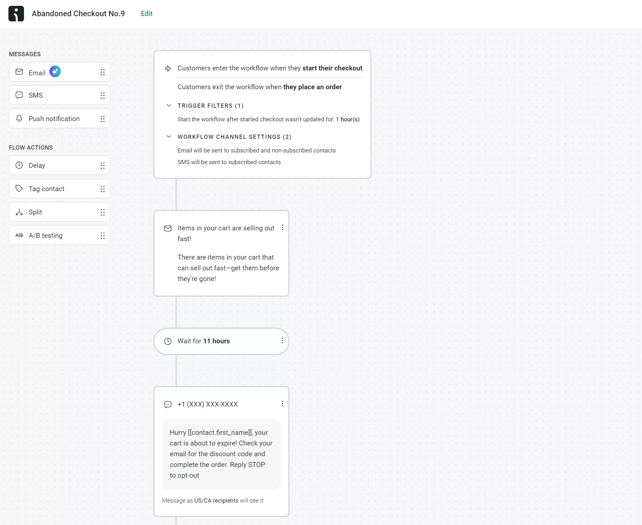This screenshot has width=642, height=525.
Task: Click drag handle on A/B testing block
Action: click(102, 236)
